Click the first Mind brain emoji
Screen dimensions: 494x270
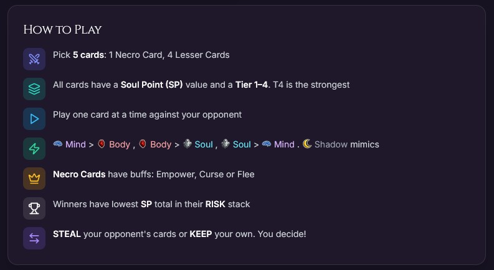tap(58, 144)
